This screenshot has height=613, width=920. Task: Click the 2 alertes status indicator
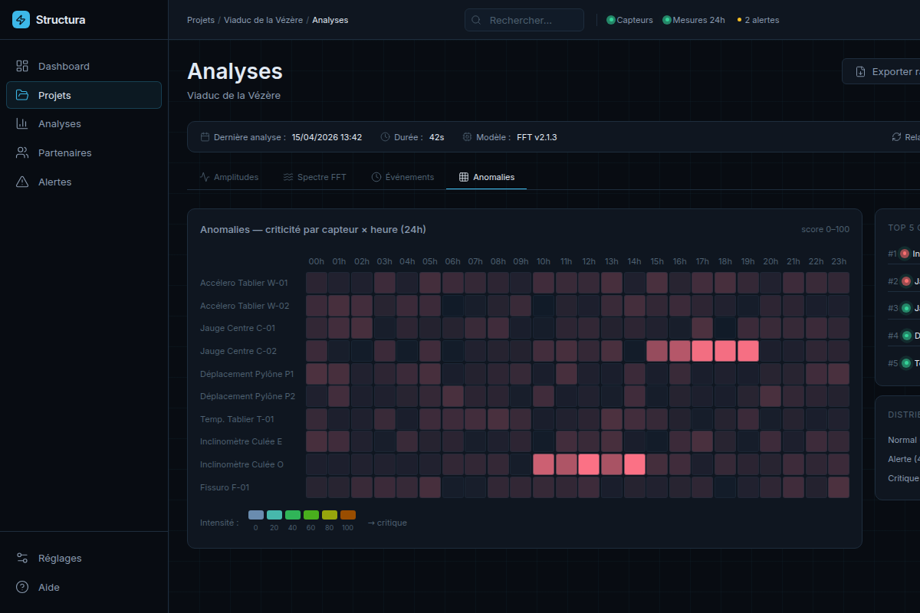[x=758, y=20]
